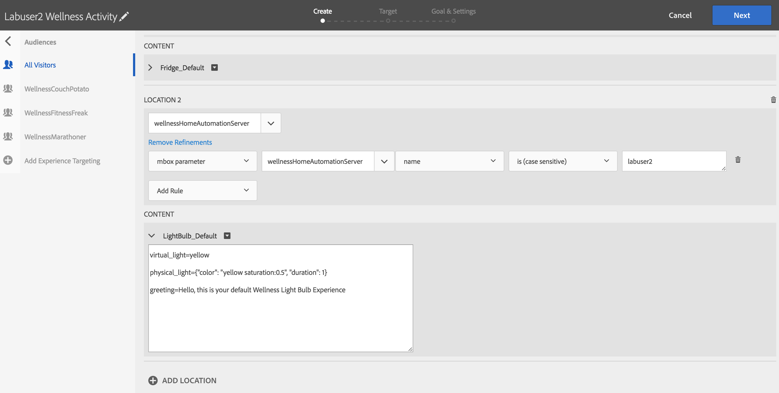
Task: Click the back arrow in the Audiences panel
Action: pos(8,41)
